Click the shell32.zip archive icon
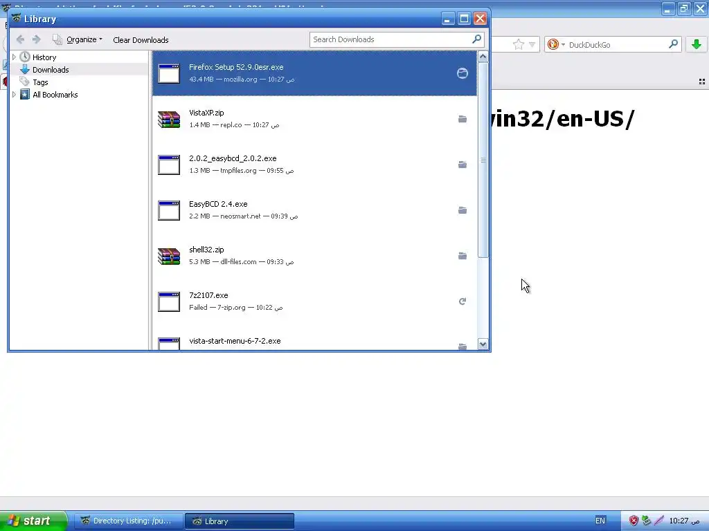 point(169,256)
